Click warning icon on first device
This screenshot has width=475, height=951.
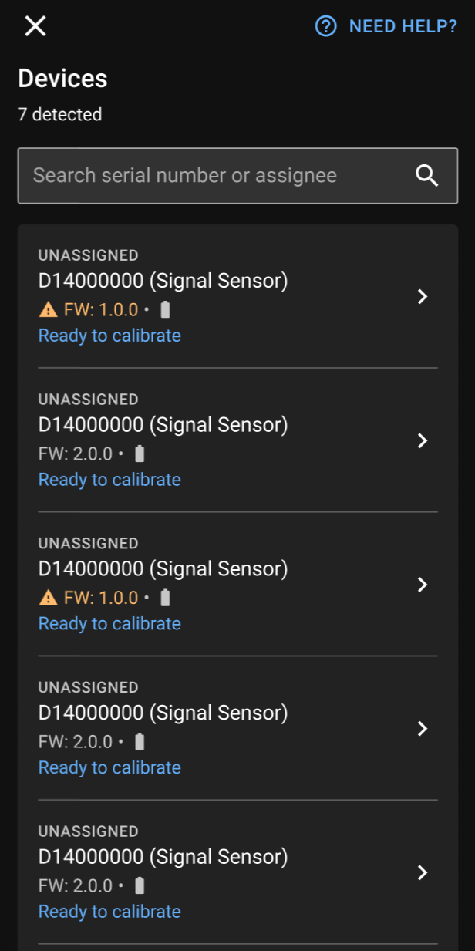(48, 310)
